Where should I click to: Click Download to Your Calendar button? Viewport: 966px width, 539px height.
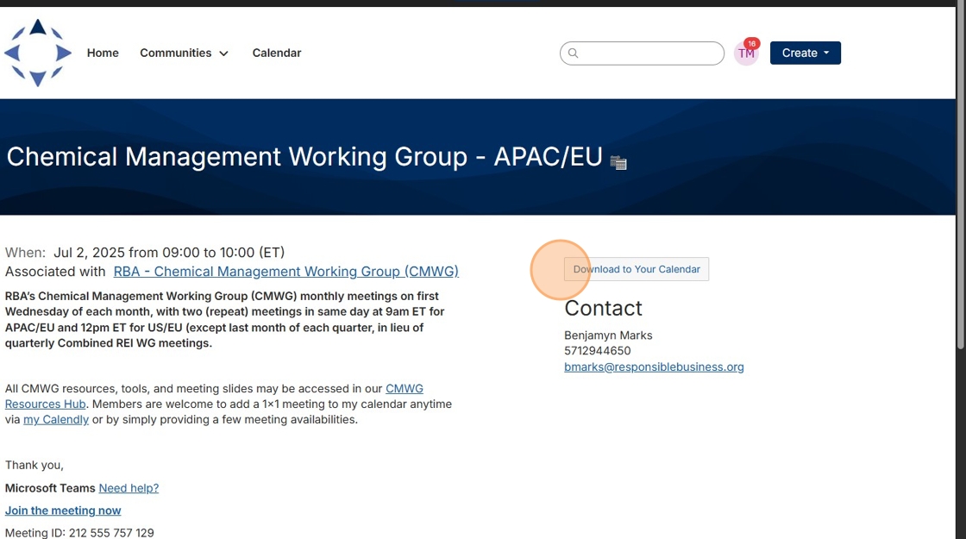637,269
